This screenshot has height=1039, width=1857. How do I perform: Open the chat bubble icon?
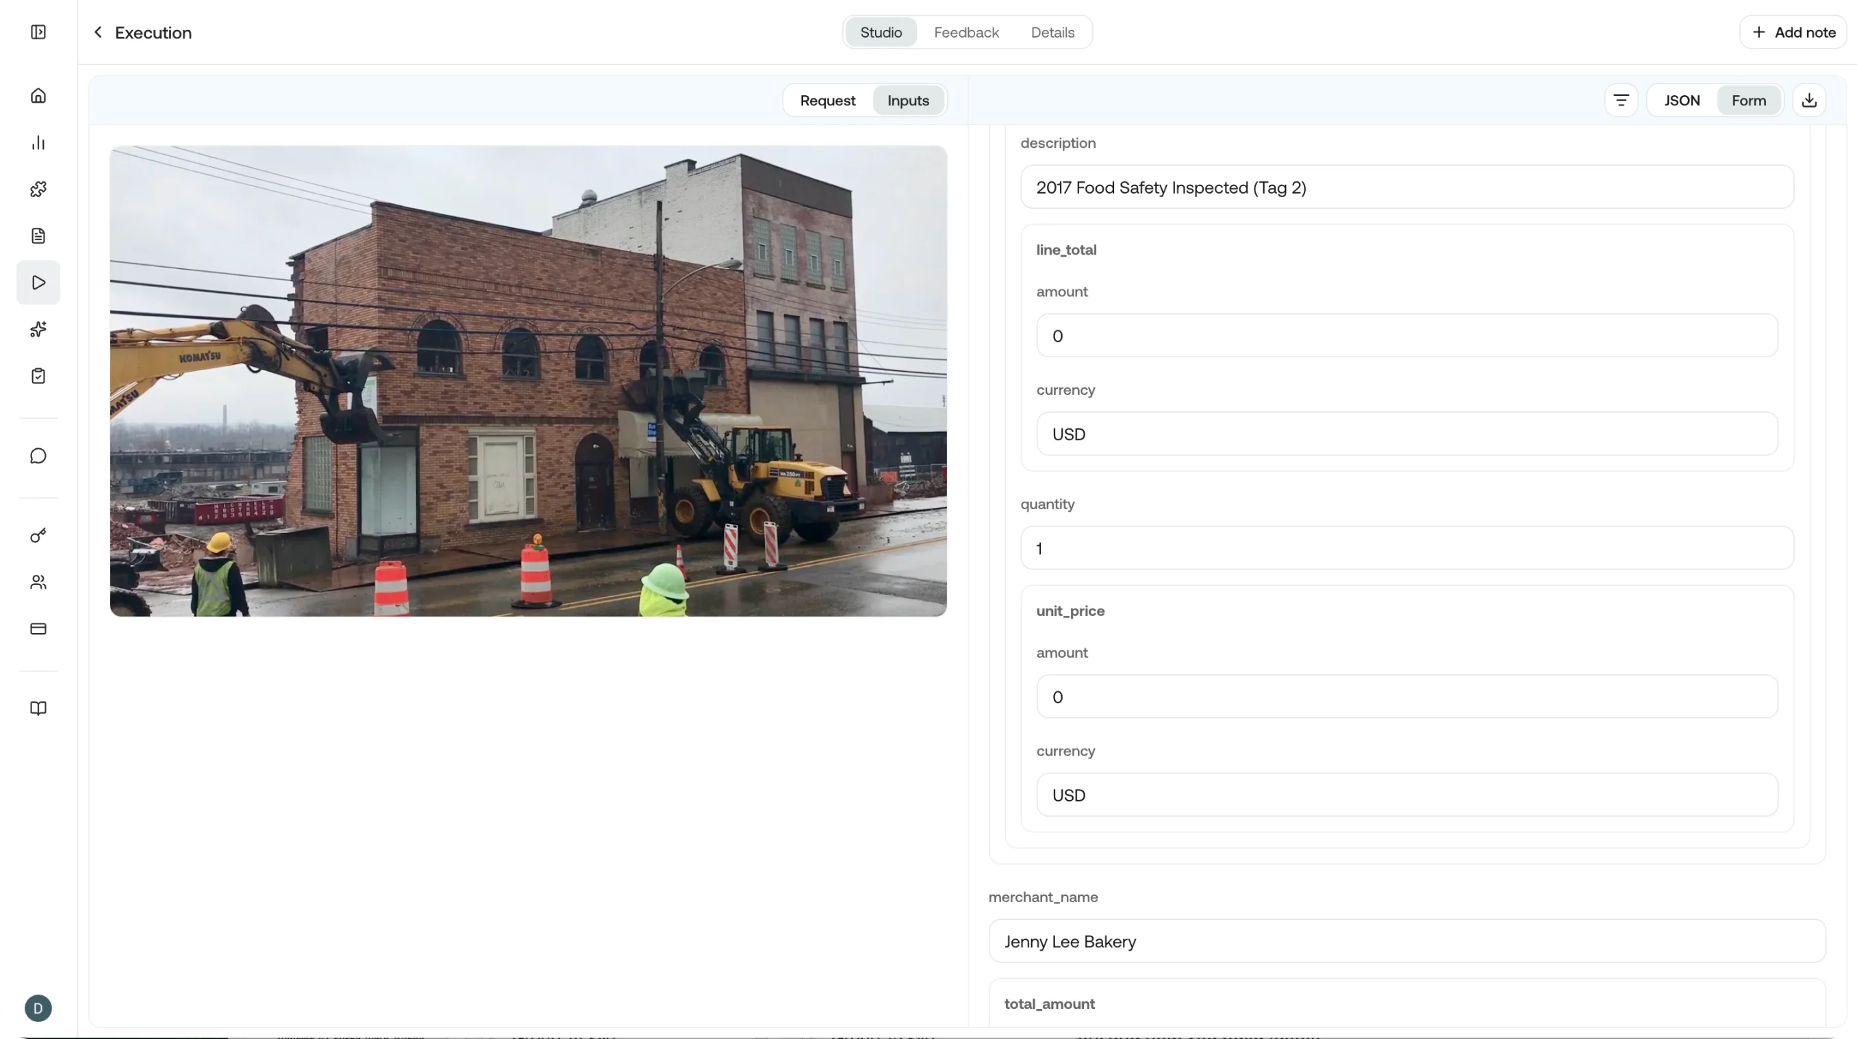38,456
